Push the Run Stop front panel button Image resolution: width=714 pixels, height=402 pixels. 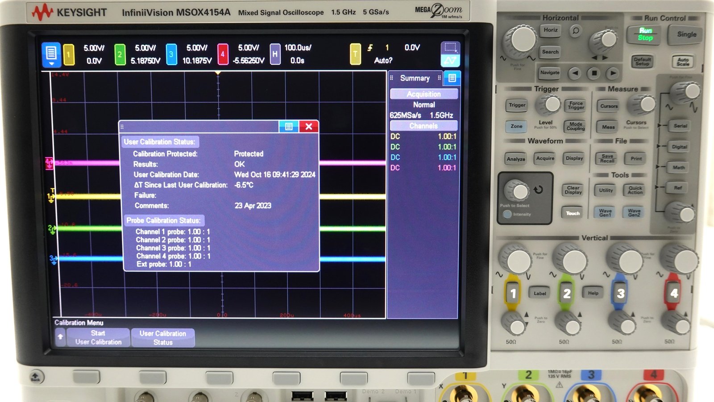[x=645, y=34]
